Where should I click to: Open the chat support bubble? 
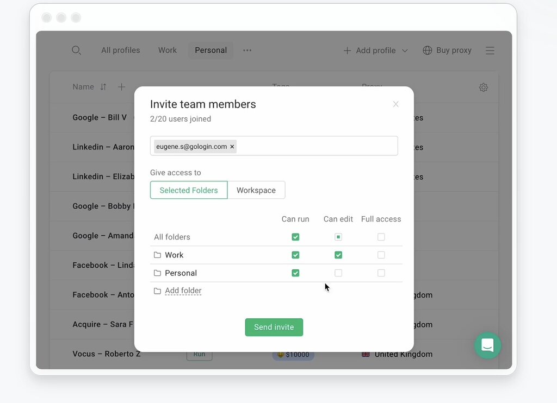click(x=487, y=345)
